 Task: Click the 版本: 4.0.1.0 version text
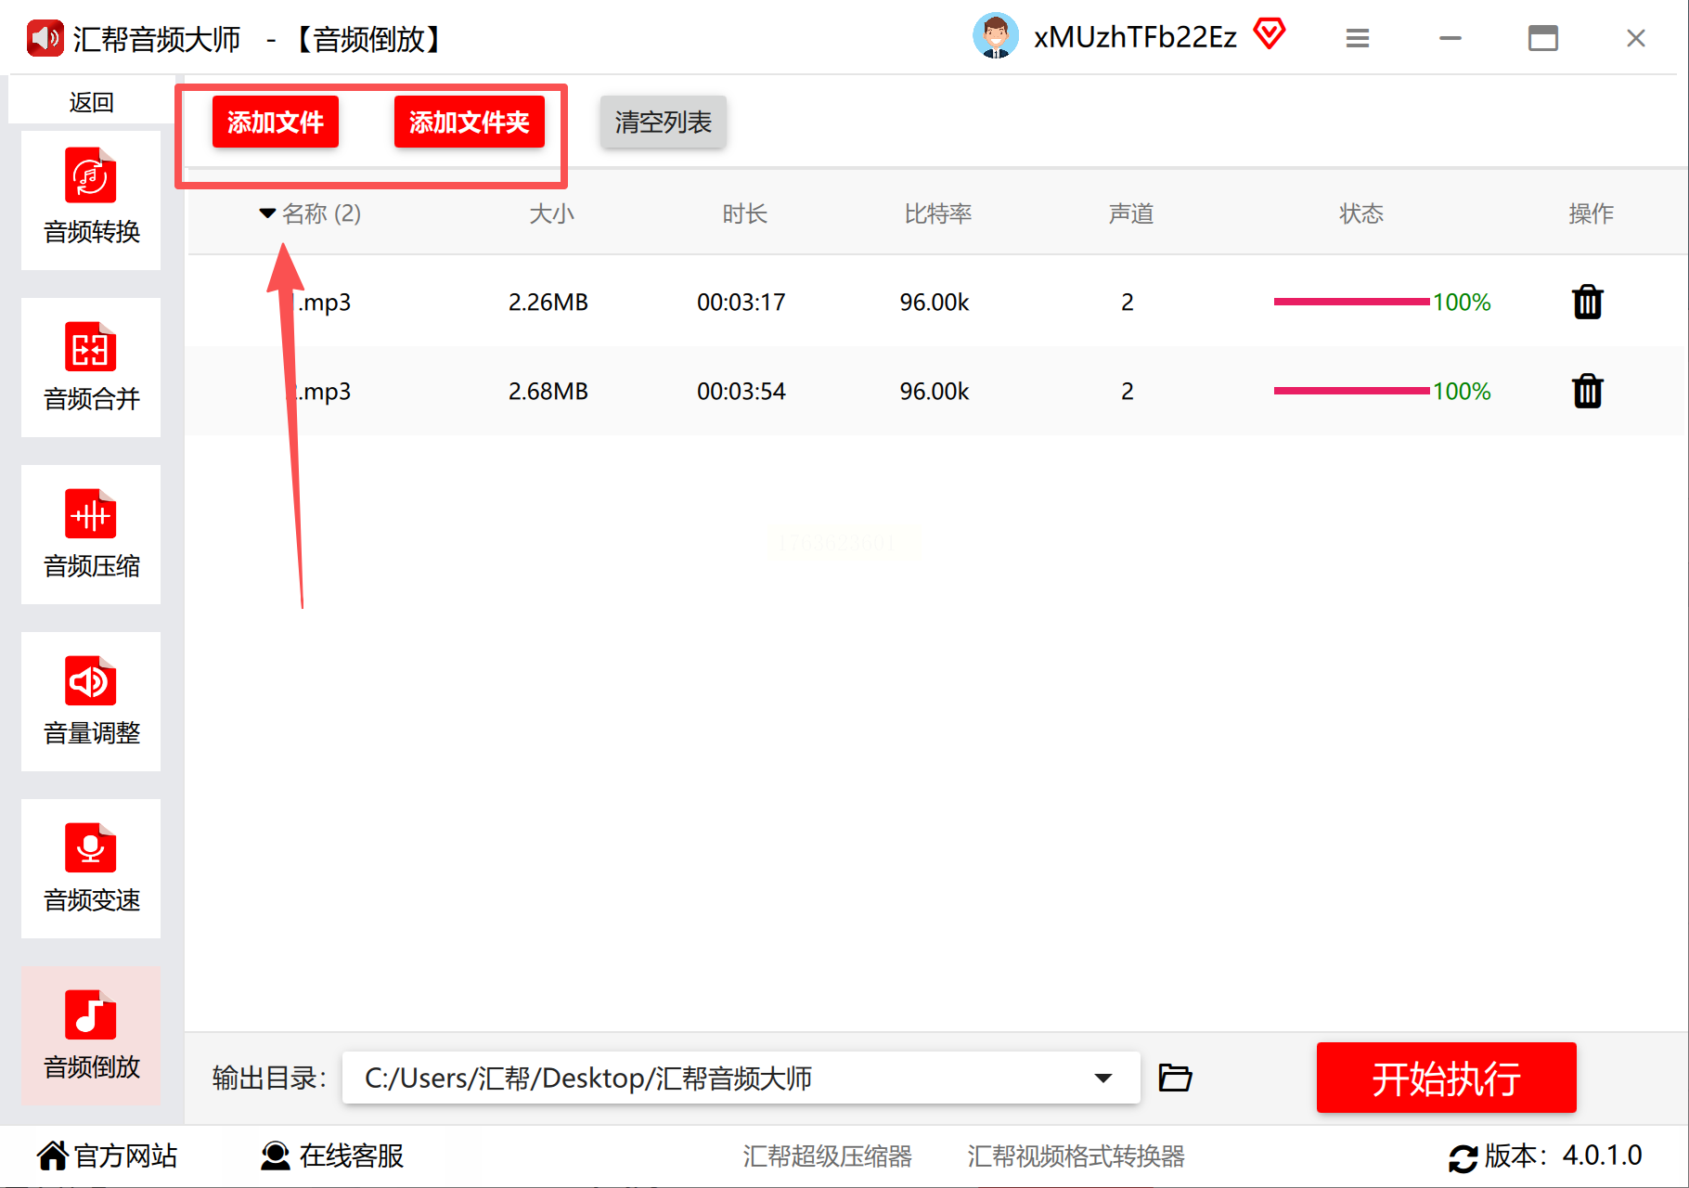[1564, 1156]
